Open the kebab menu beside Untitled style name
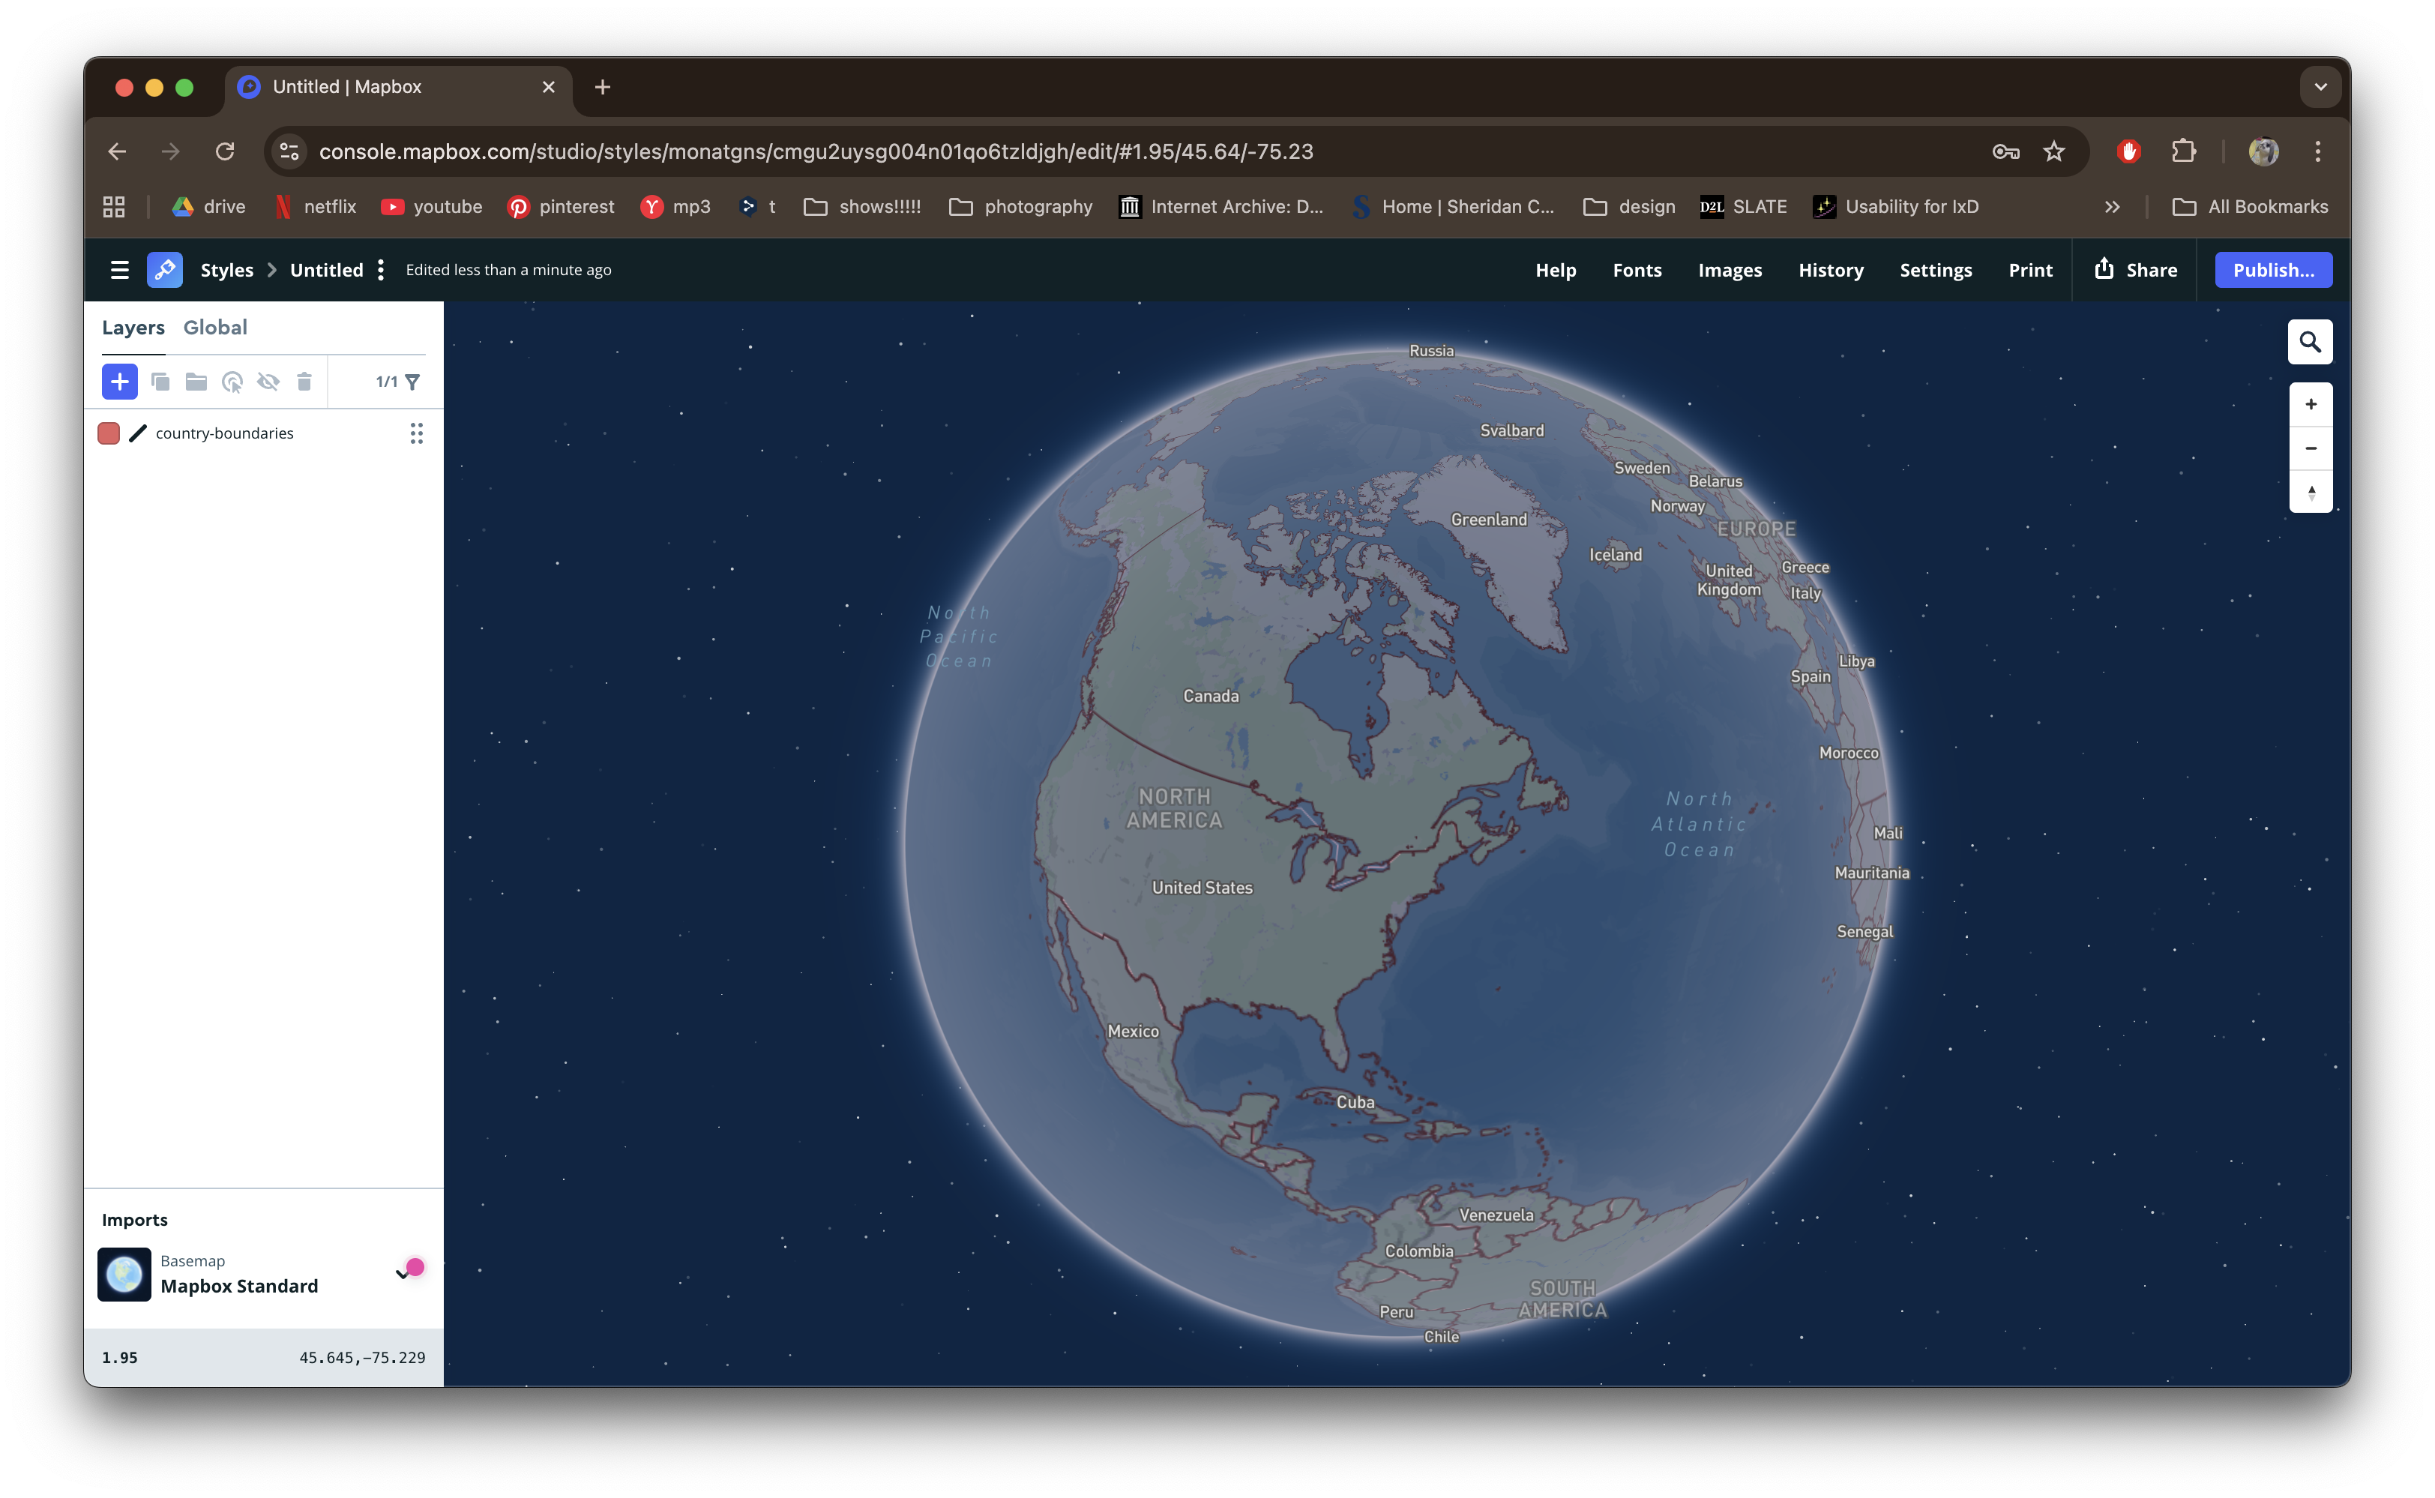 point(380,268)
